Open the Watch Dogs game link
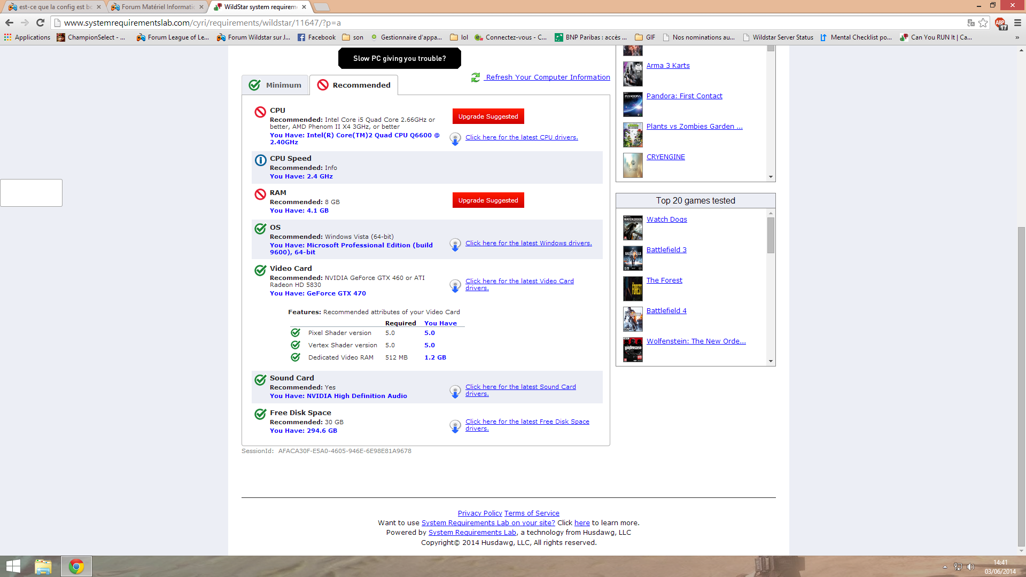This screenshot has height=577, width=1026. coord(666,219)
